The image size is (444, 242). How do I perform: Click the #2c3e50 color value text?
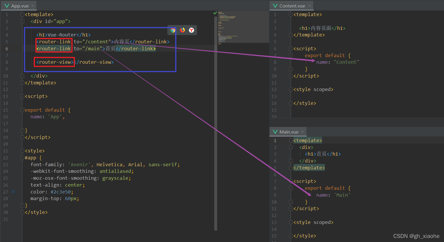pos(60,192)
